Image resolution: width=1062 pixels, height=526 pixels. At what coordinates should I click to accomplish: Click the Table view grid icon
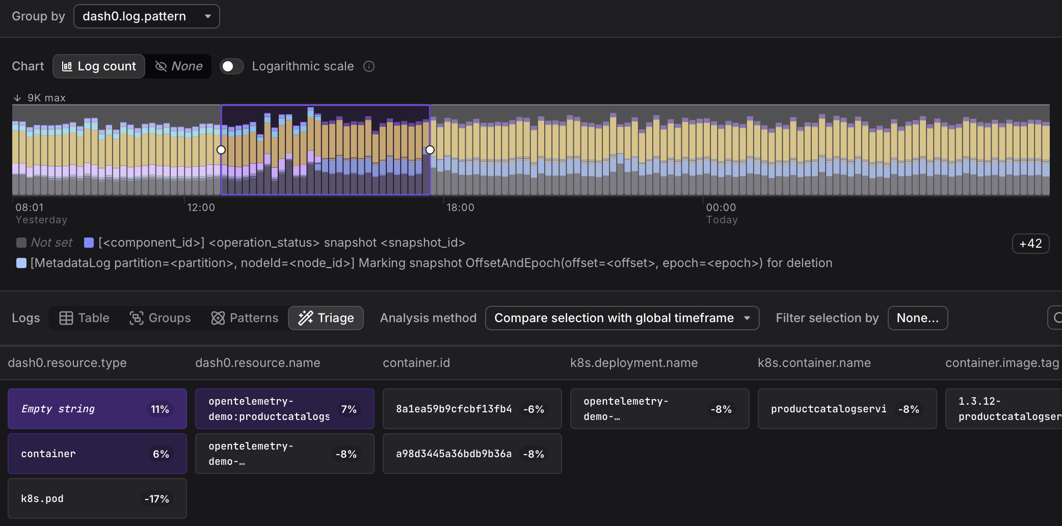tap(66, 318)
